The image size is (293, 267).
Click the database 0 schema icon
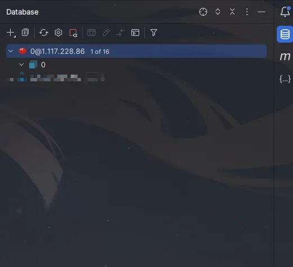pyautogui.click(x=33, y=65)
